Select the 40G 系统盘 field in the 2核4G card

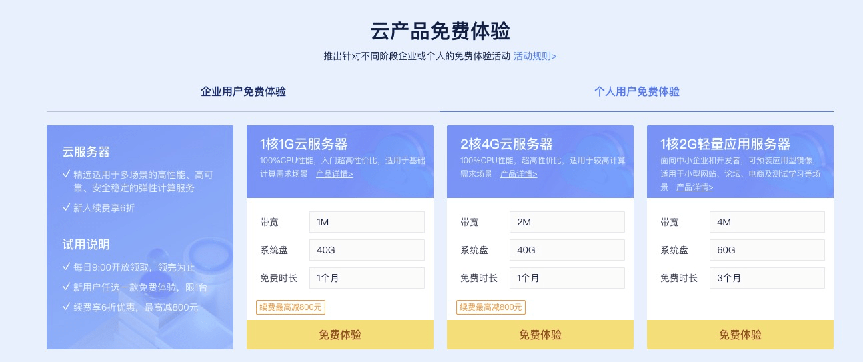pyautogui.click(x=567, y=250)
